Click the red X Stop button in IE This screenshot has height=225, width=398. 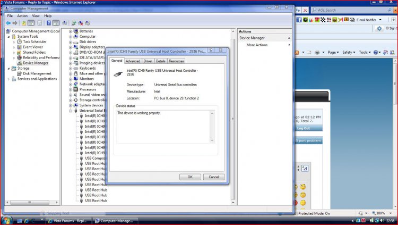305,10
